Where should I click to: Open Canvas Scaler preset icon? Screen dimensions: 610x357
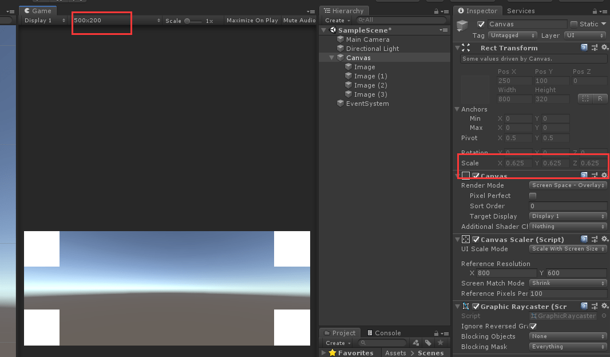point(595,239)
